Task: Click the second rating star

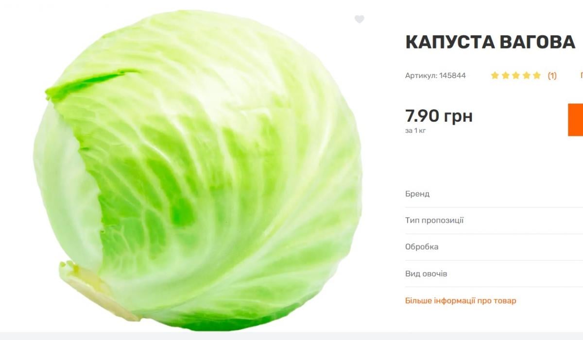Action: (x=505, y=76)
